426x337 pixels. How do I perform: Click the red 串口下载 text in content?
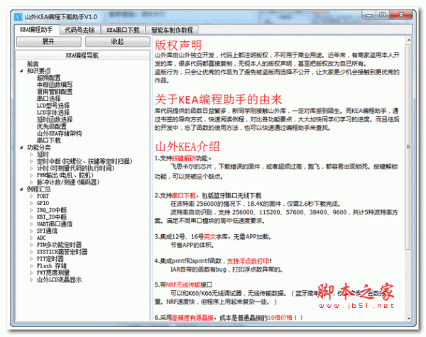click(184, 195)
